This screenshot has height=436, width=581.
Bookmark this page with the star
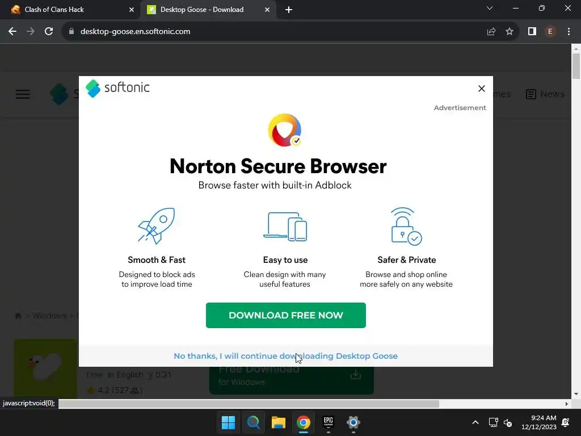[510, 32]
